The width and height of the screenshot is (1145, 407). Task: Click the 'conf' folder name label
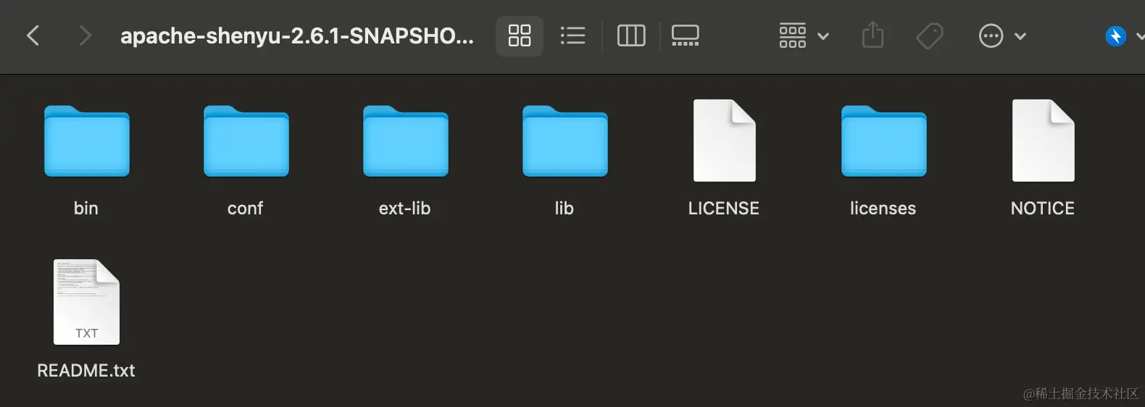pyautogui.click(x=245, y=209)
